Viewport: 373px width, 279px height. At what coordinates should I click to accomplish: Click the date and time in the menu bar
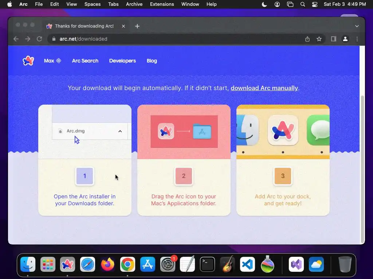click(x=345, y=4)
